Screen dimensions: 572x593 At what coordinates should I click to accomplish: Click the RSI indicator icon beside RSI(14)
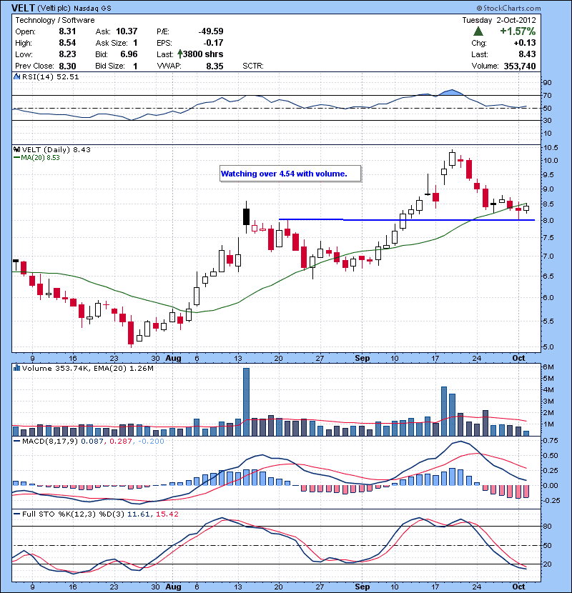click(17, 76)
